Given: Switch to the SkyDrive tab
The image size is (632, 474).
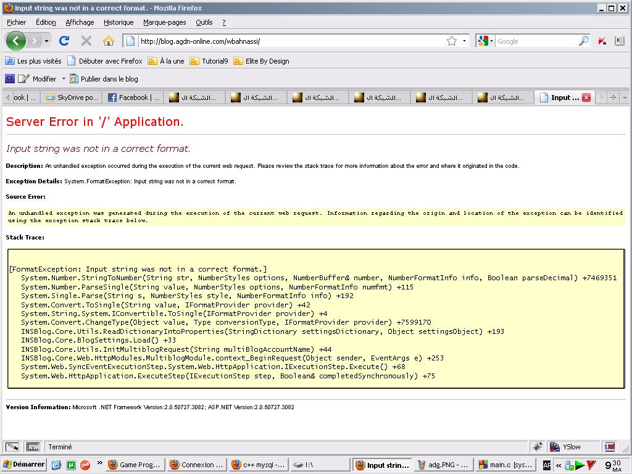Looking at the screenshot, I should (72, 98).
